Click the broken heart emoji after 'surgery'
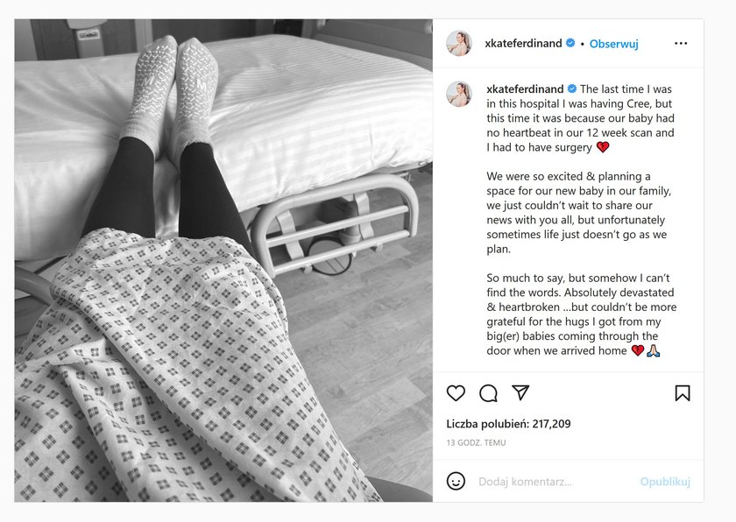Viewport: 736px width, 522px height. [603, 147]
